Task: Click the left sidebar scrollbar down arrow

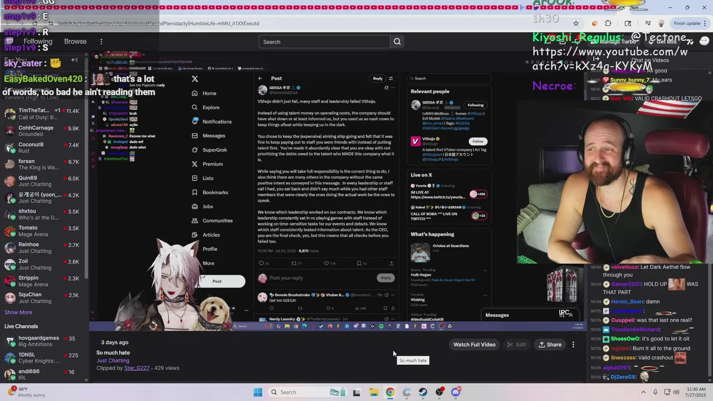Action: (x=86, y=380)
